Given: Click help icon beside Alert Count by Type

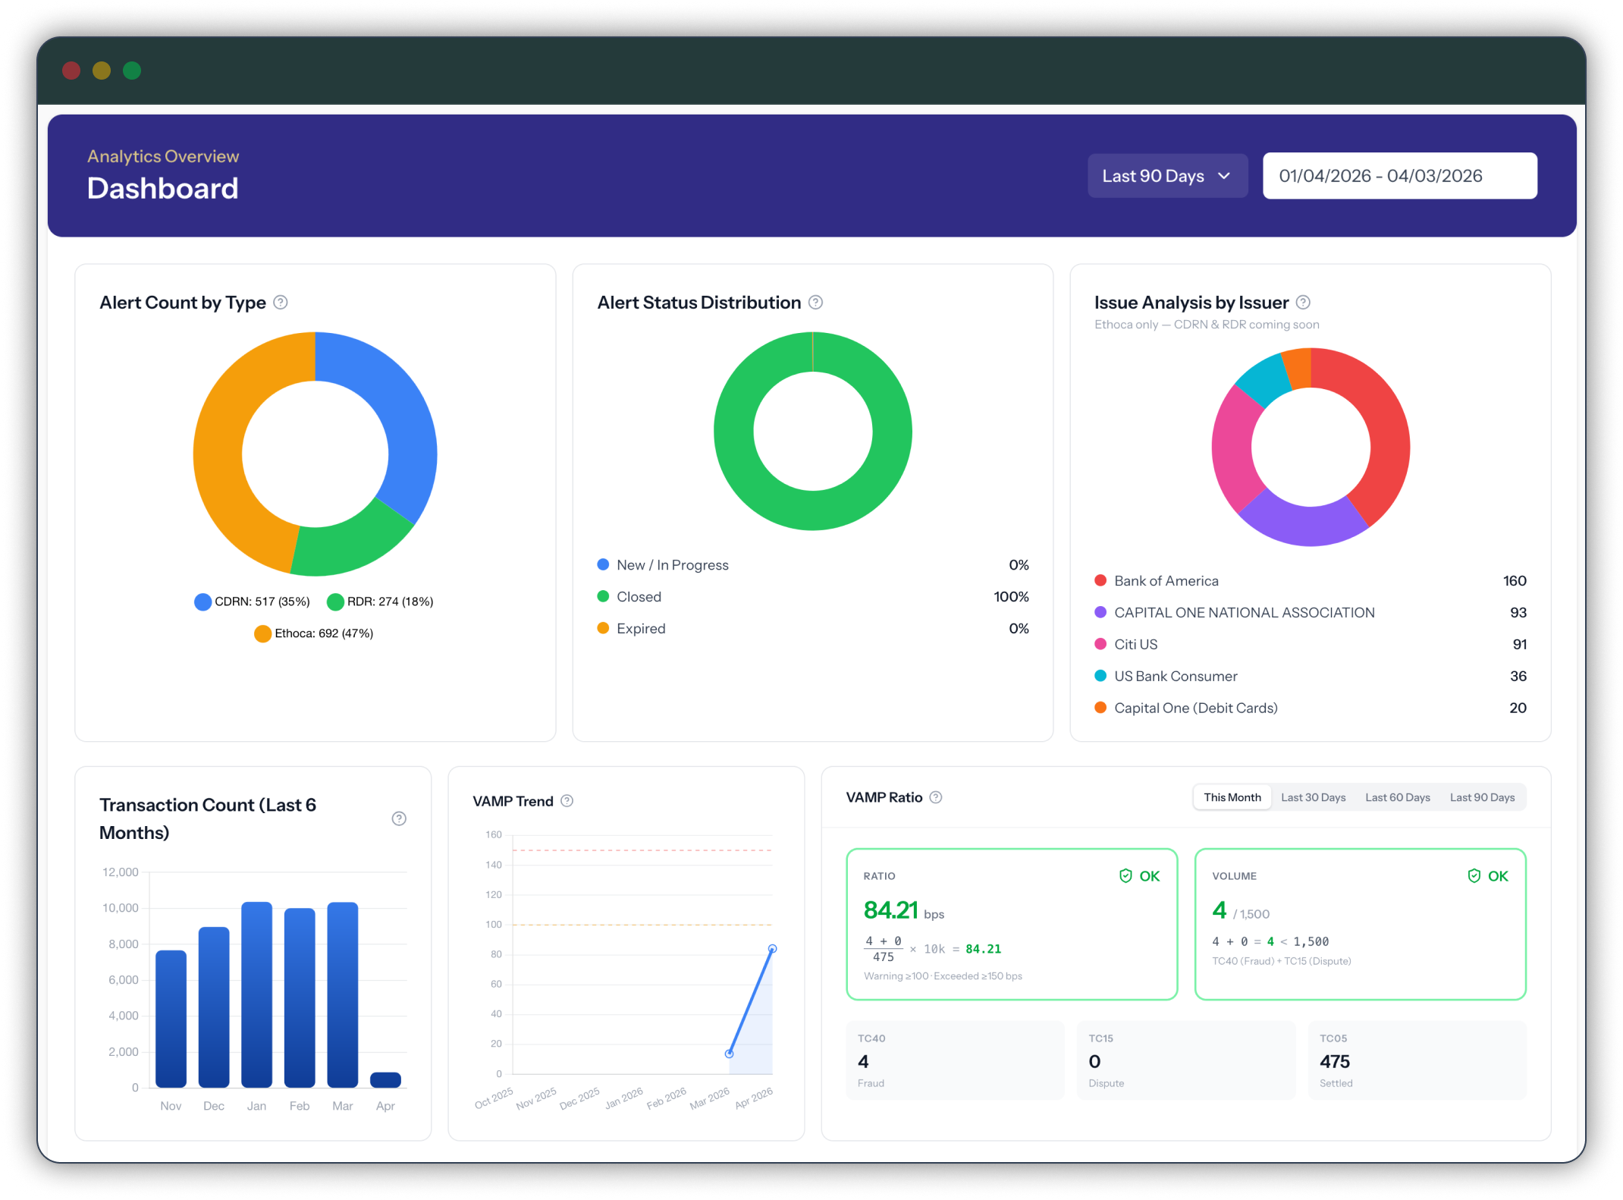Looking at the screenshot, I should (281, 303).
